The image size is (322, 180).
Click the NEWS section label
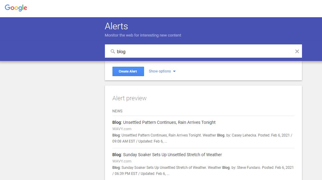point(117,111)
